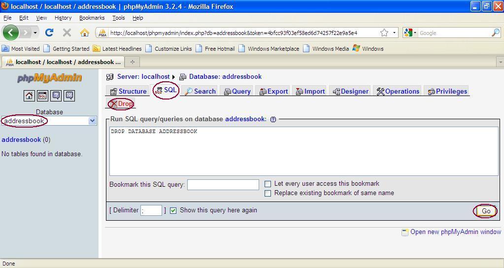The width and height of the screenshot is (504, 268).
Task: Open the Windows Marketplace bookmark
Action: 269,48
